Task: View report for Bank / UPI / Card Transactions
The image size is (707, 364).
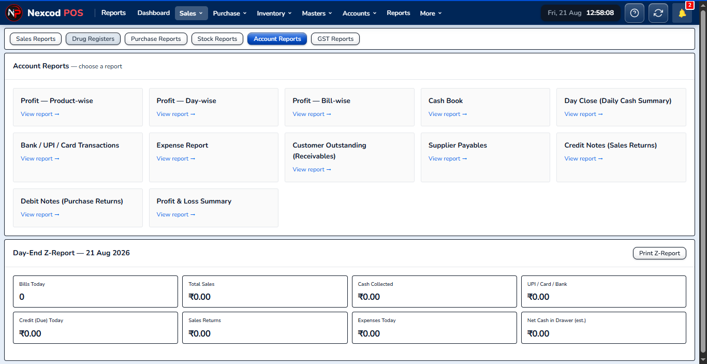Action: [x=40, y=158]
